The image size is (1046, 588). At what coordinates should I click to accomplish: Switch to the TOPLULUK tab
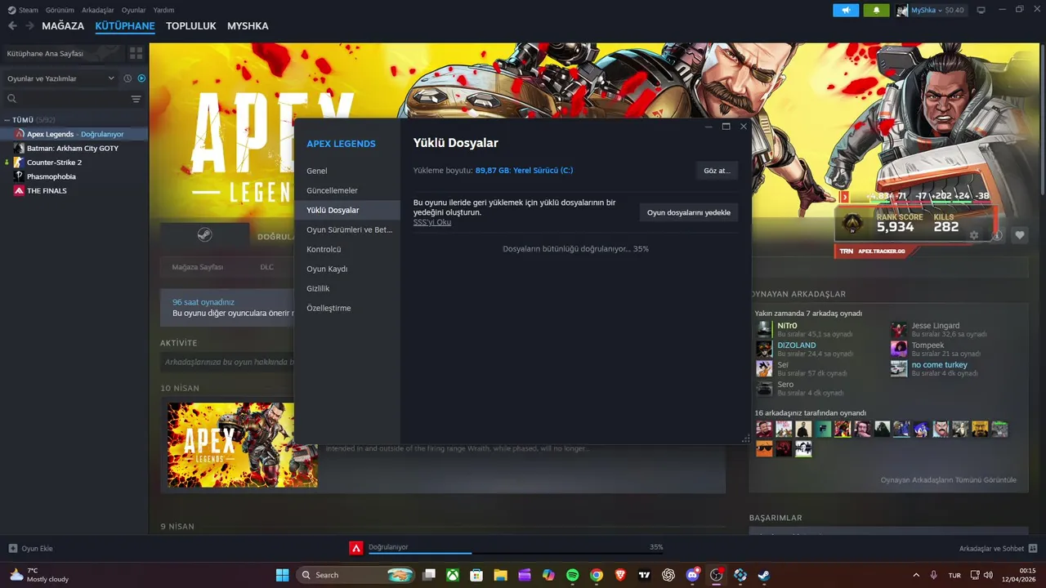coord(191,26)
